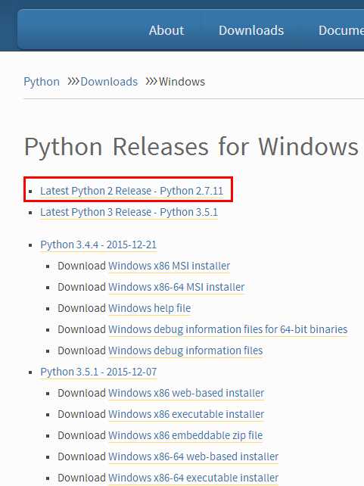Open the Documentation menu in navigation bar
This screenshot has height=486, width=364.
click(x=341, y=30)
